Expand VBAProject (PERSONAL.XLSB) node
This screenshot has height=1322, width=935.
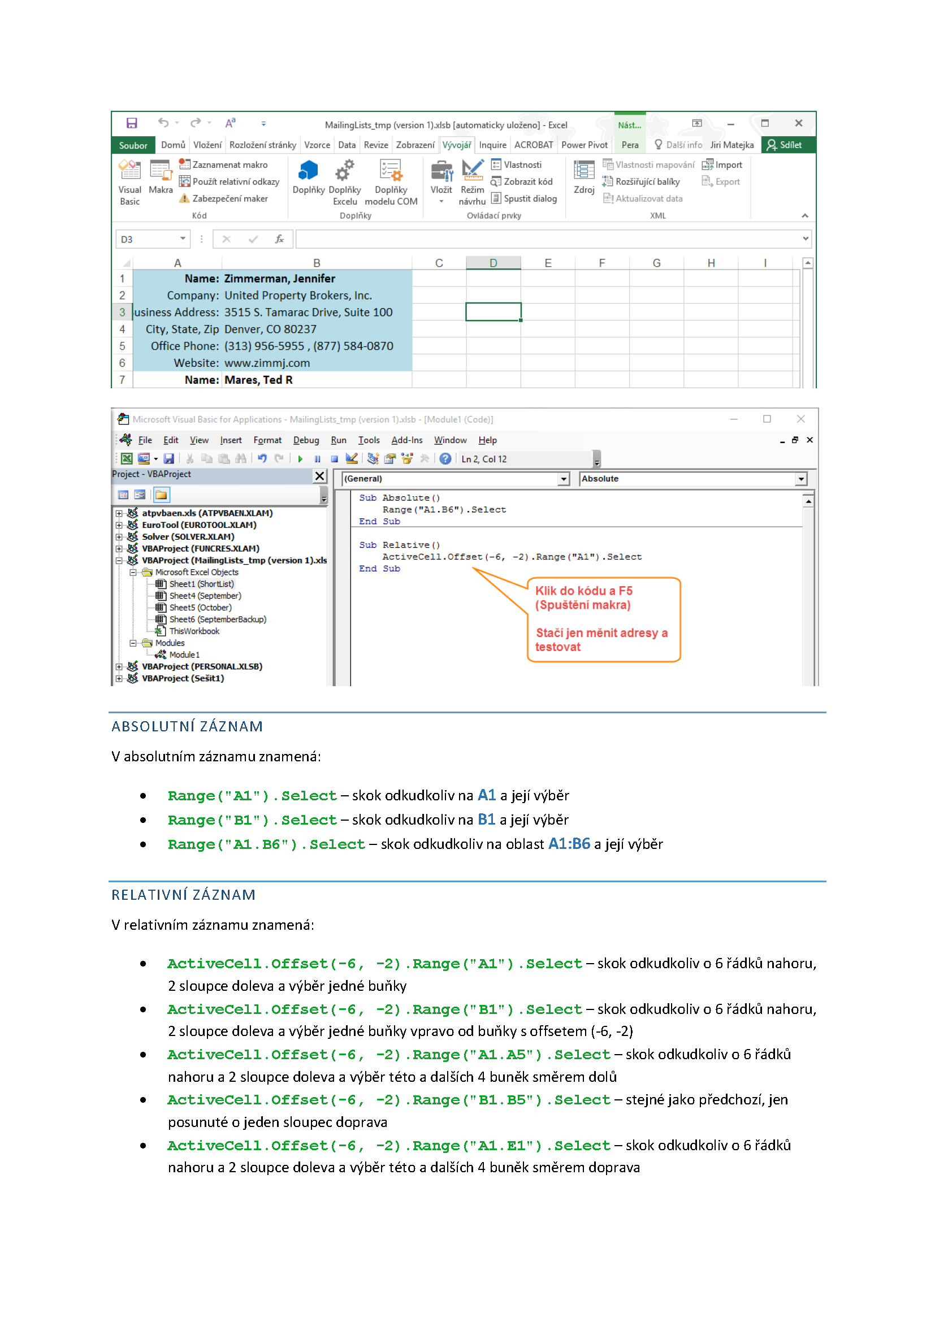(119, 667)
